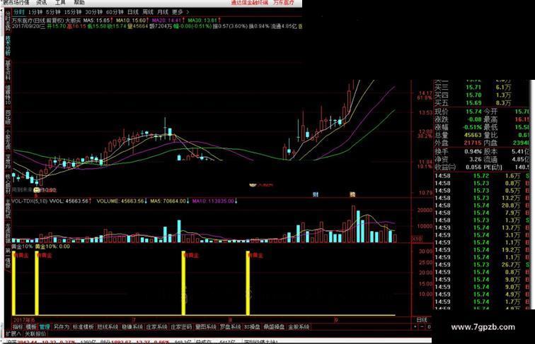Select the 标准模板 template
This screenshot has height=344, width=535.
coord(84,326)
